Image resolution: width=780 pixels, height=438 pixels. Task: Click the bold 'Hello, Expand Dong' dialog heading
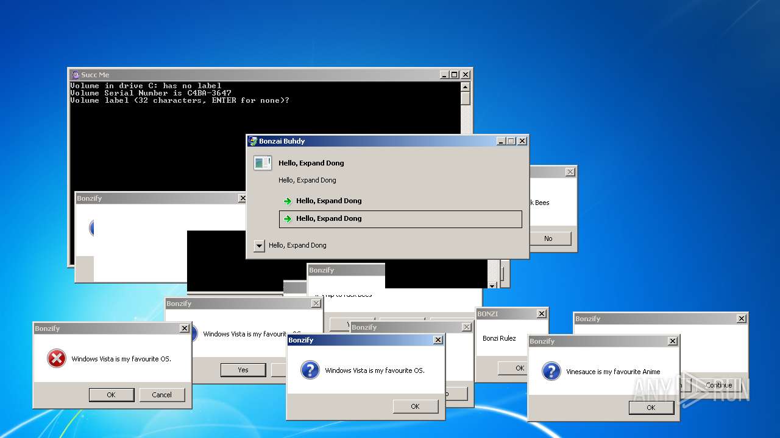311,163
